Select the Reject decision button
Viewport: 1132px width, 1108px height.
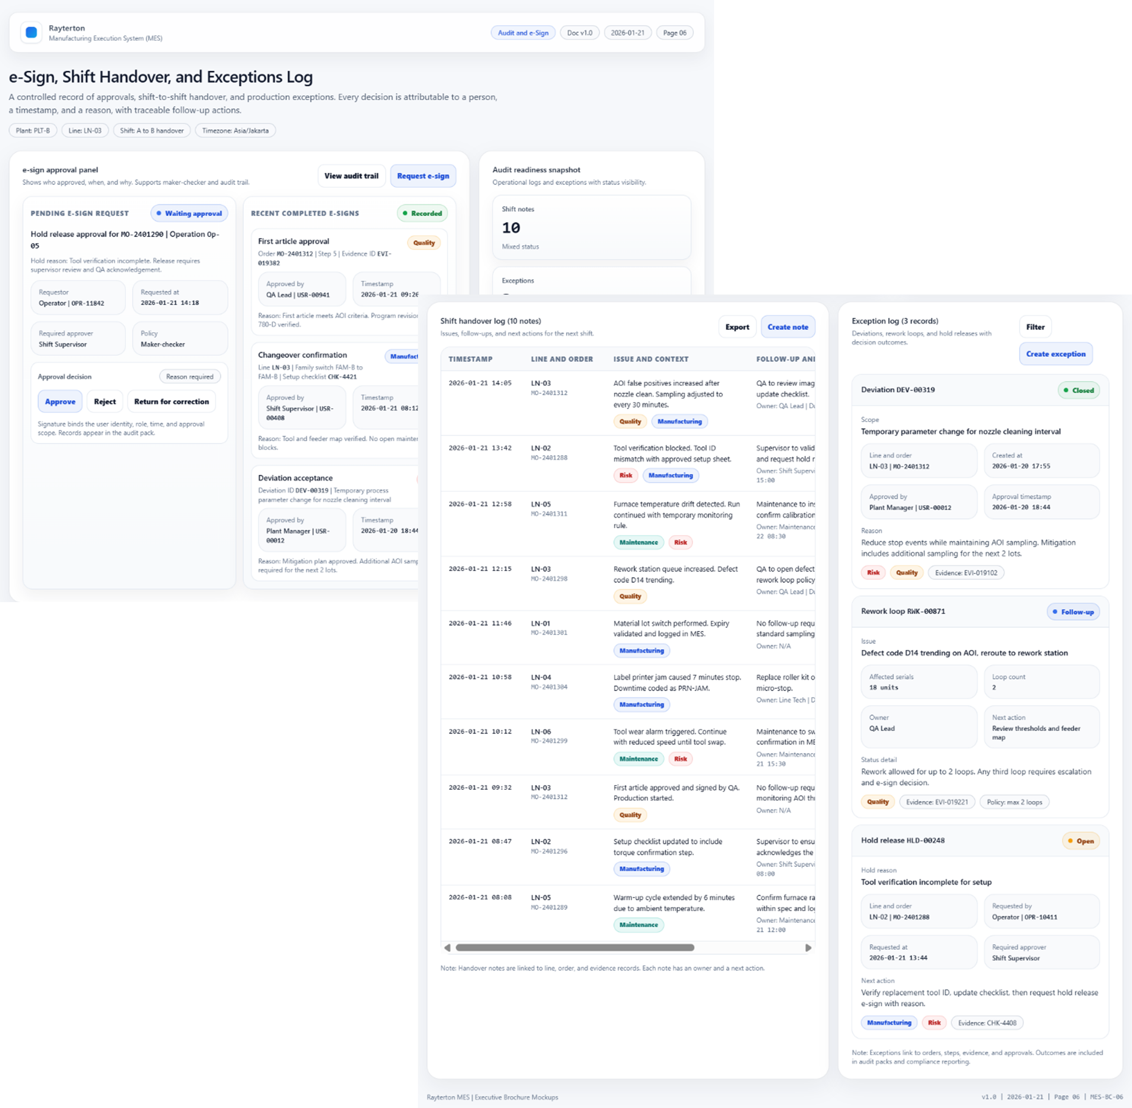[x=105, y=401]
